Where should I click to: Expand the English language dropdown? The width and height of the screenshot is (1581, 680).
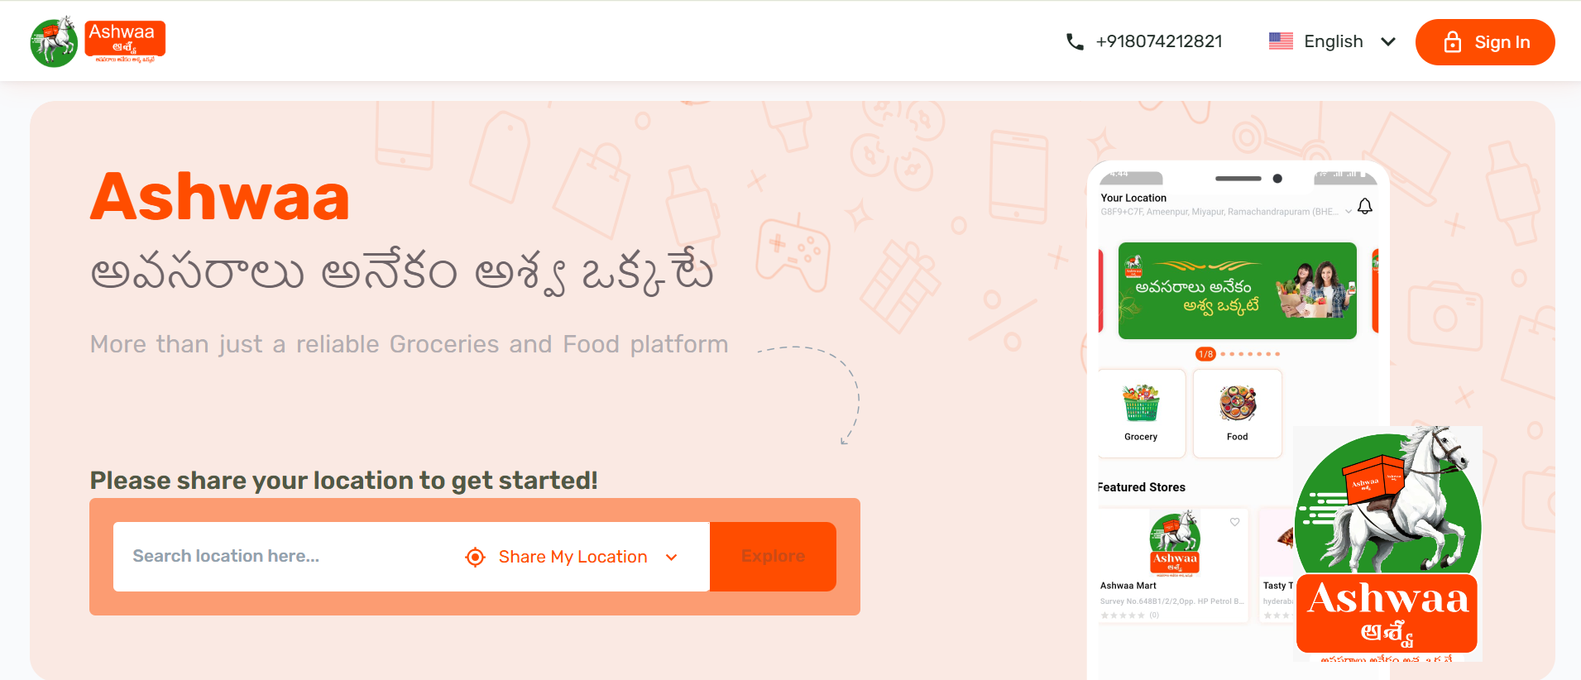click(1388, 41)
